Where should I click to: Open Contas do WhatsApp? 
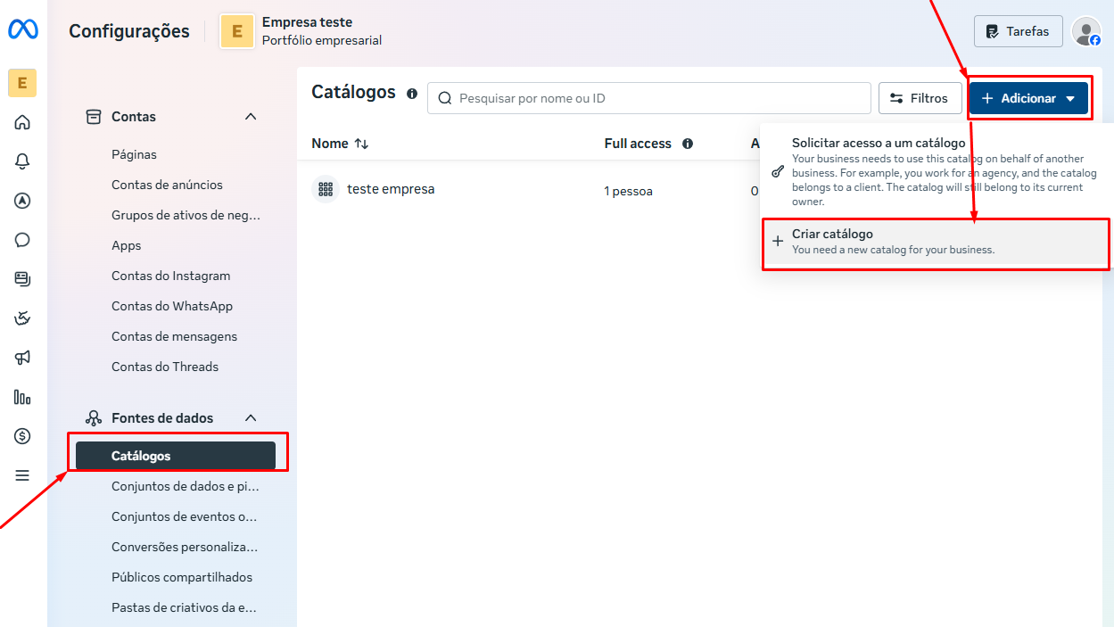pyautogui.click(x=172, y=306)
